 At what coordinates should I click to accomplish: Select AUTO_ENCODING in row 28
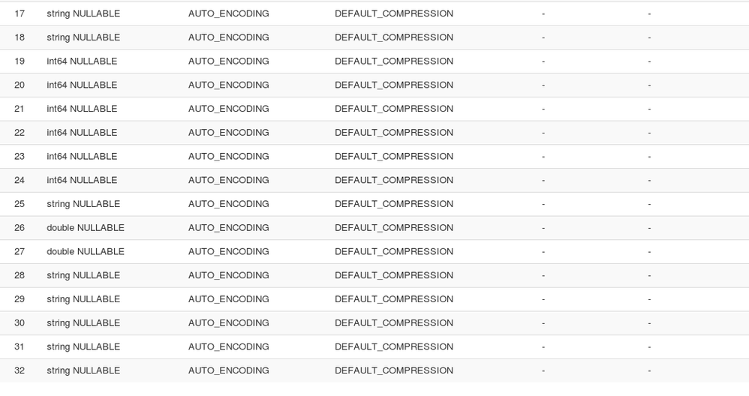click(228, 275)
